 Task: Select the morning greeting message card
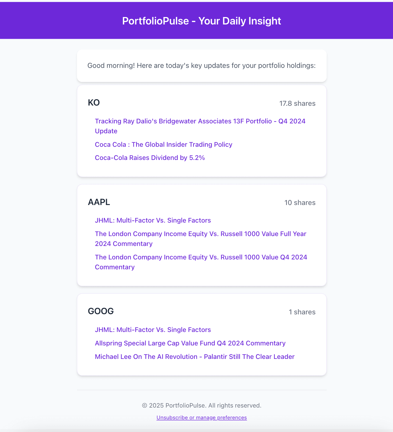tap(201, 66)
